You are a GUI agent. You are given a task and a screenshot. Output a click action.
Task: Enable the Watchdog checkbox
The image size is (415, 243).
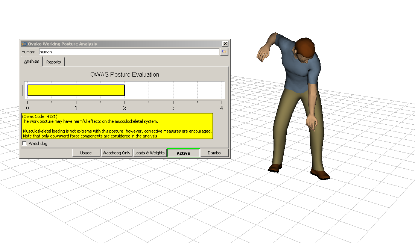[x=24, y=143]
